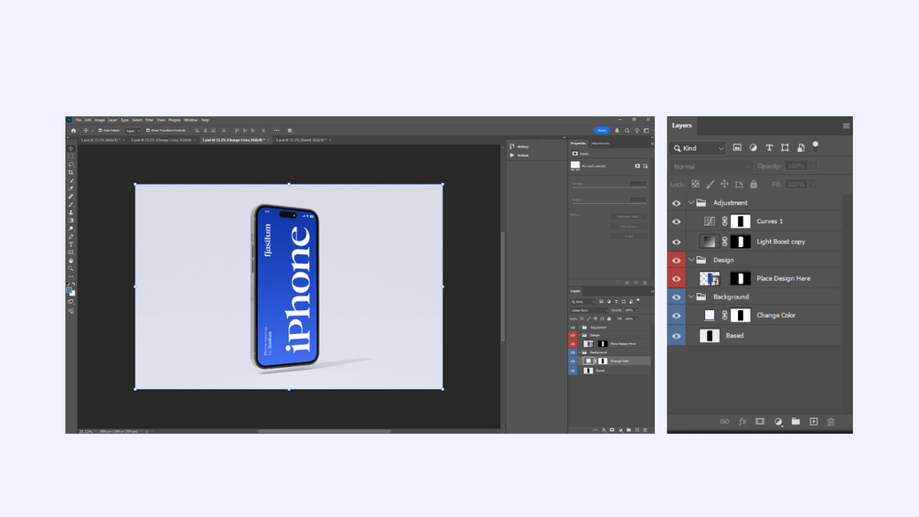Select the Zoom tool in left toolbar
This screenshot has width=919, height=517.
tap(71, 268)
